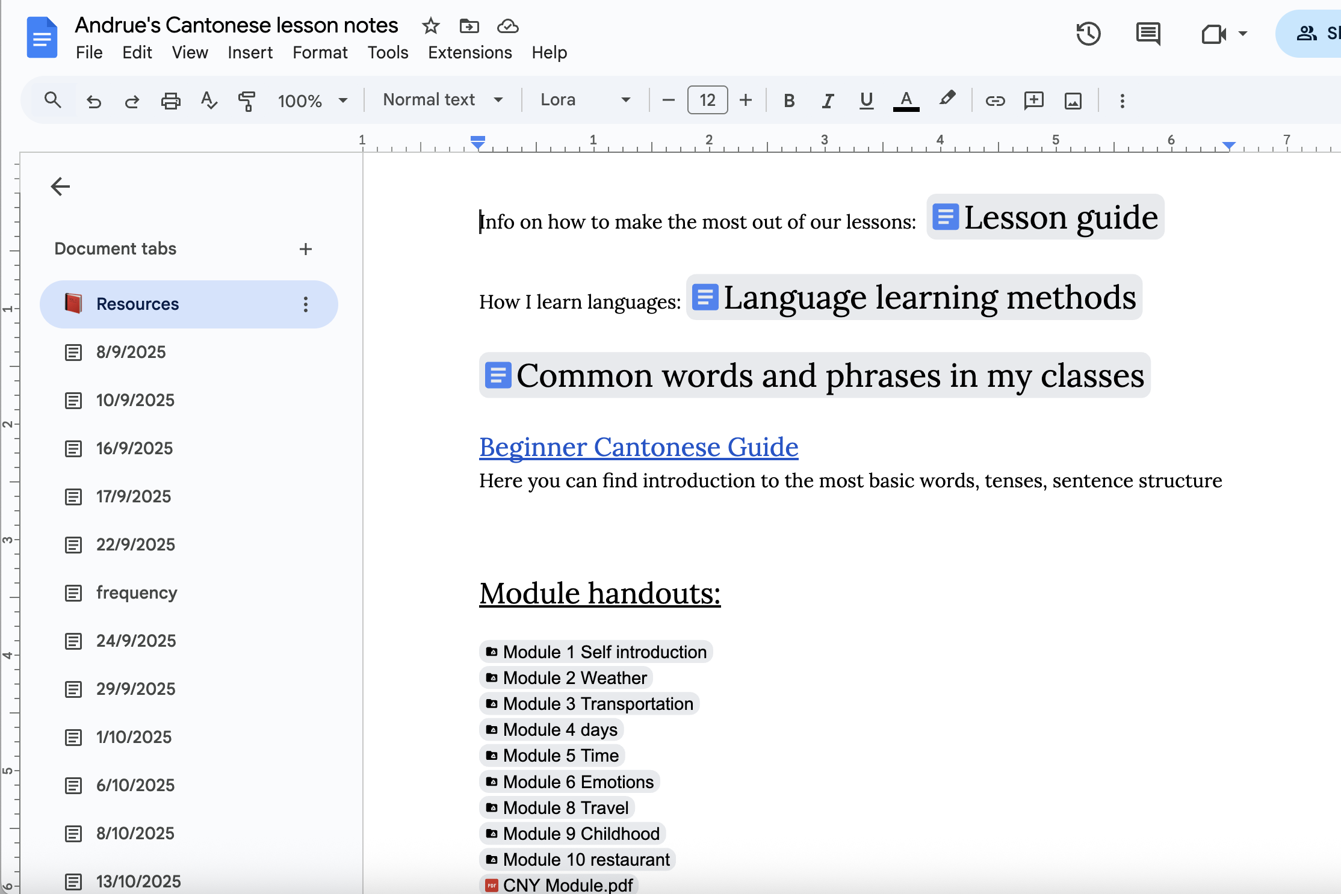Click the print icon in toolbar
1341x894 pixels.
pyautogui.click(x=170, y=100)
